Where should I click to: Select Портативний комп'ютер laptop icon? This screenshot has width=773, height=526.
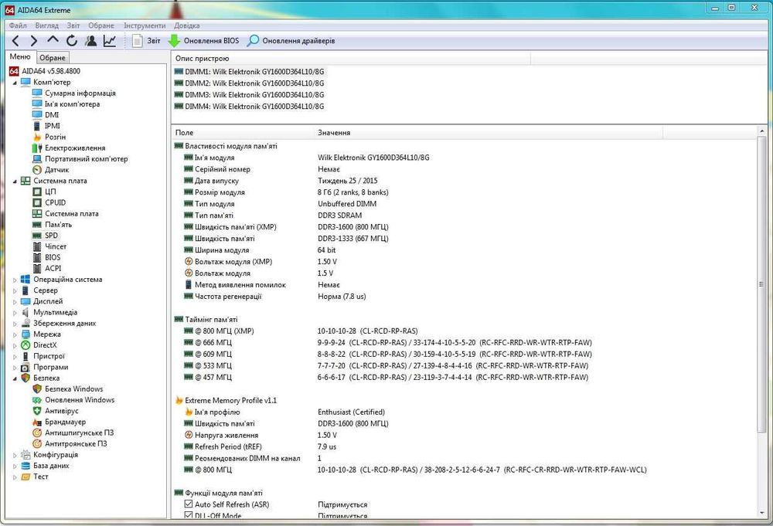coord(37,158)
